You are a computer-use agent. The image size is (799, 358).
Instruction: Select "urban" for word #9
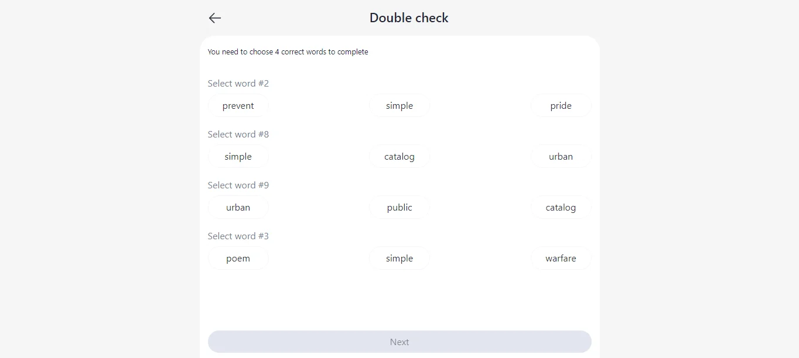[x=238, y=208]
